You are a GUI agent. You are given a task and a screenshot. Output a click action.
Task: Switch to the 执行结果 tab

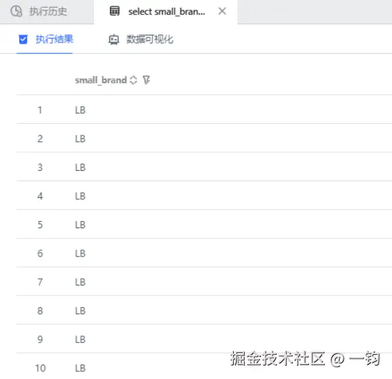click(x=45, y=39)
